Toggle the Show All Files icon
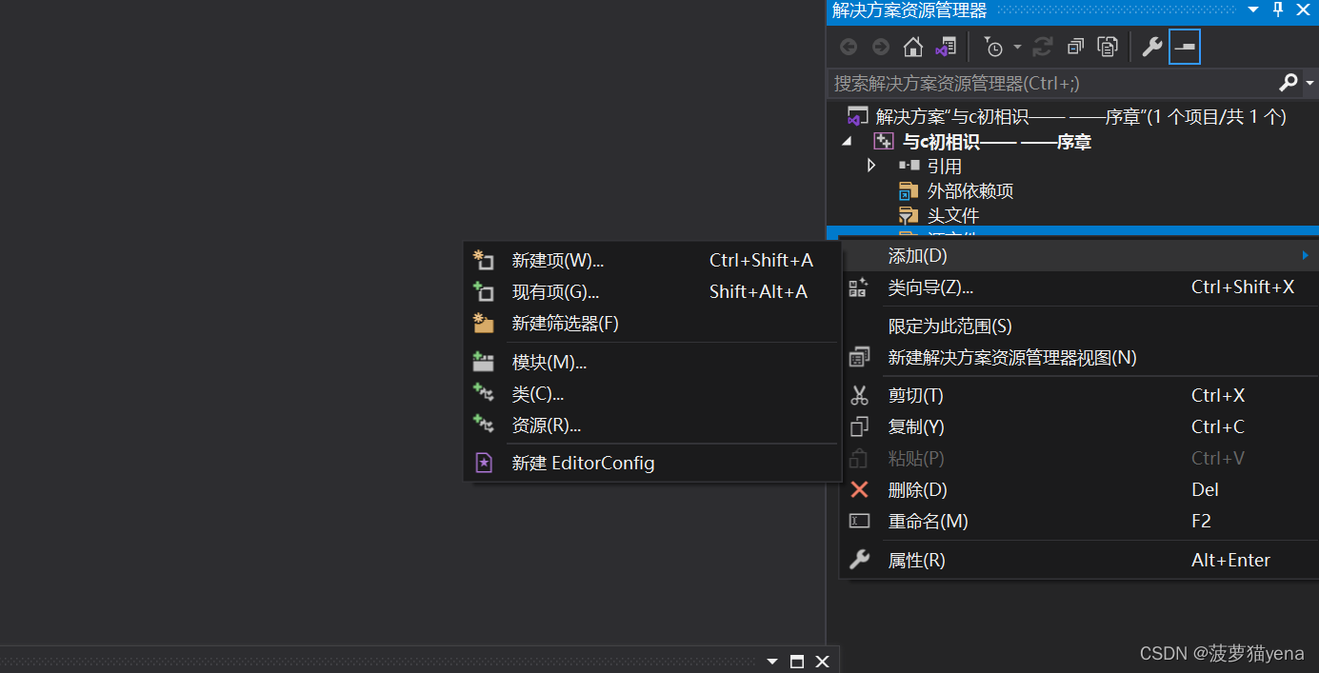This screenshot has width=1319, height=673. (x=1108, y=47)
